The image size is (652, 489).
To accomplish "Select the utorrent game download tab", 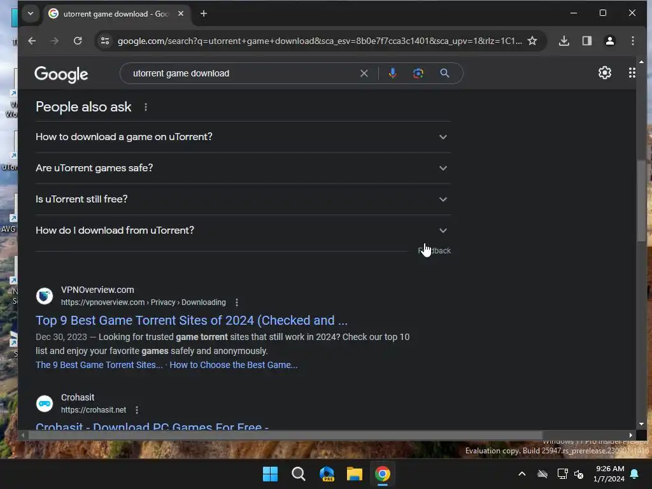I will coord(116,14).
